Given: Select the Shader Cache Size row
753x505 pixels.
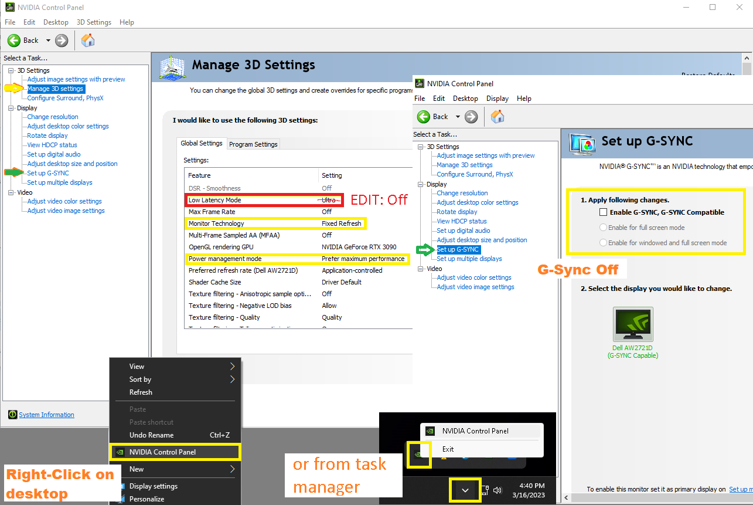Looking at the screenshot, I should click(x=298, y=282).
